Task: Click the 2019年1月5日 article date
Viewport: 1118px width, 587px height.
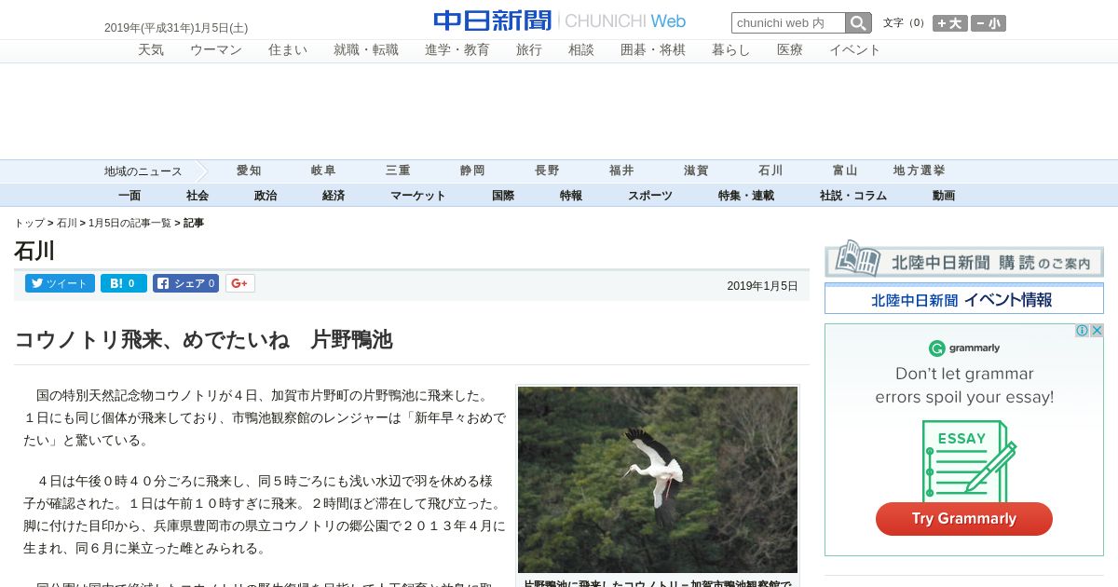Action: coord(762,286)
